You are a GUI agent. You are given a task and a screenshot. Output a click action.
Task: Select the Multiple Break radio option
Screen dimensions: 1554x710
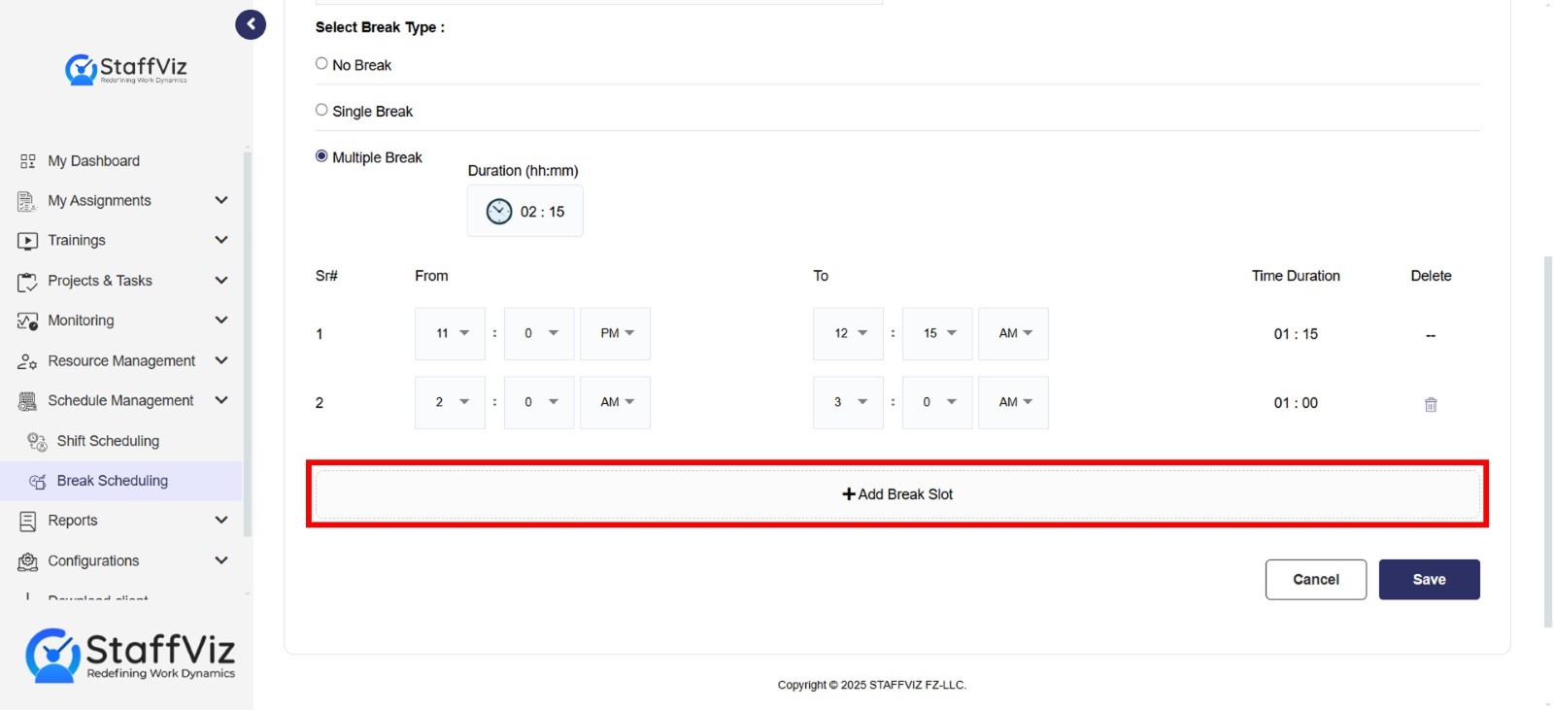tap(321, 155)
